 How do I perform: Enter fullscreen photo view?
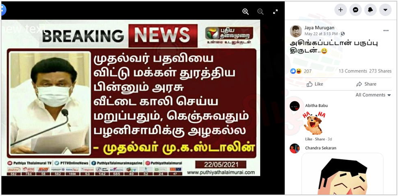[x=275, y=11]
